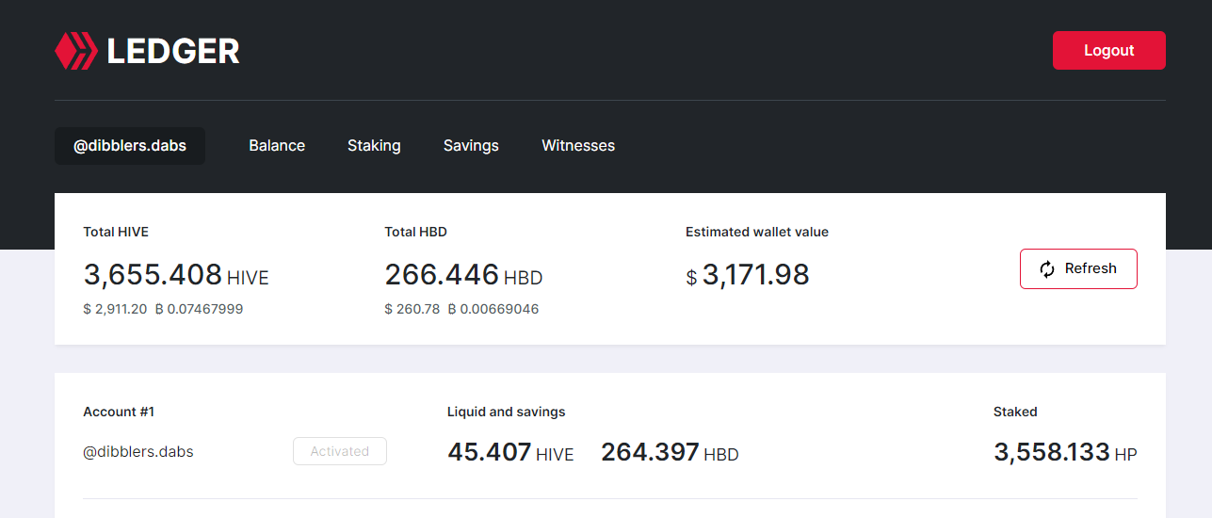Go to the Savings tab

click(x=471, y=146)
